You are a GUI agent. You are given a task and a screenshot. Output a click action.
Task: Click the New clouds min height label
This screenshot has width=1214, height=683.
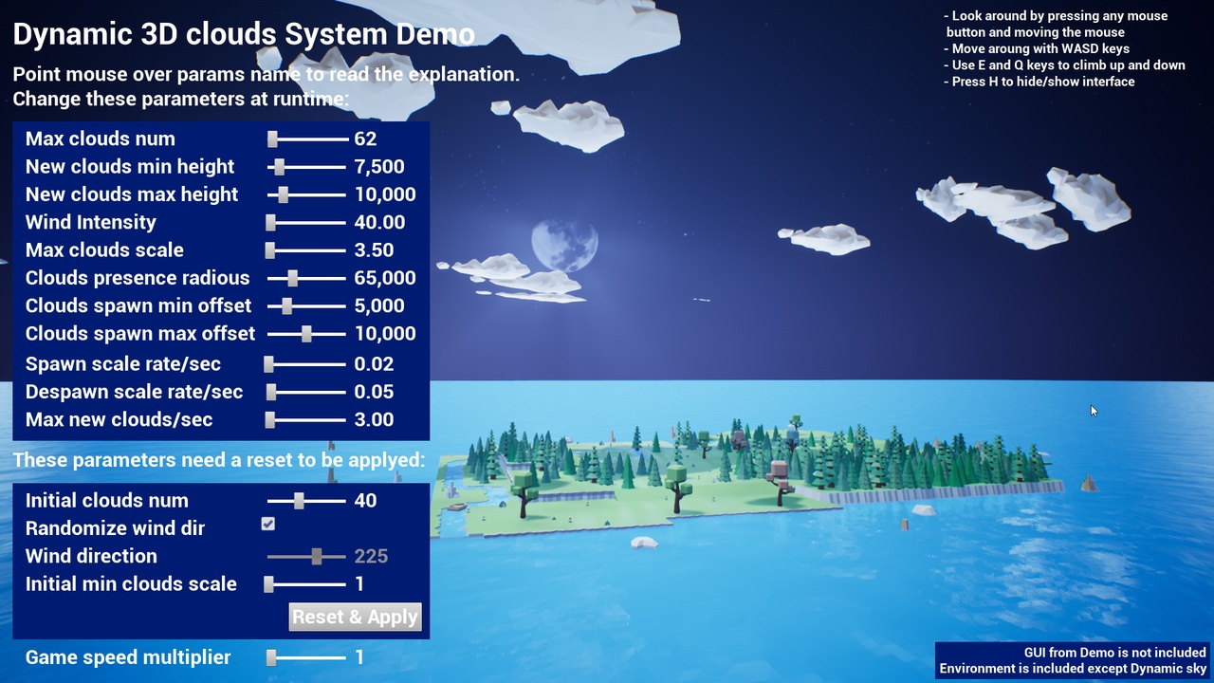130,166
